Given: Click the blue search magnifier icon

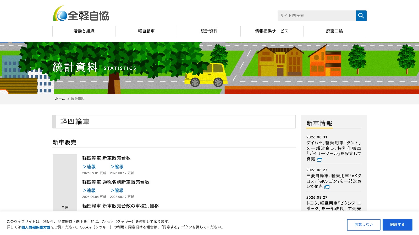Looking at the screenshot, I should pos(361,16).
